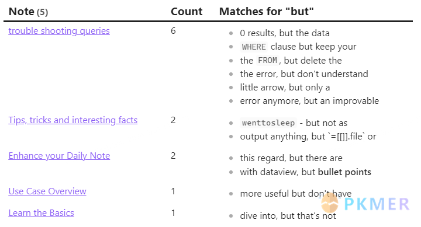Select the "0 results, but the data" match
Screen dimensions: 421x227
pos(285,33)
